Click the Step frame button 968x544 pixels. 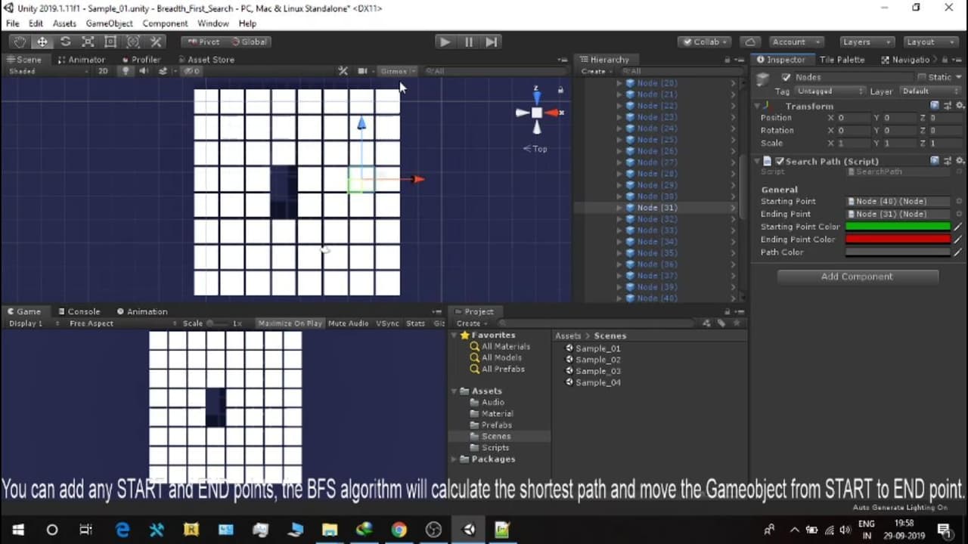point(492,42)
